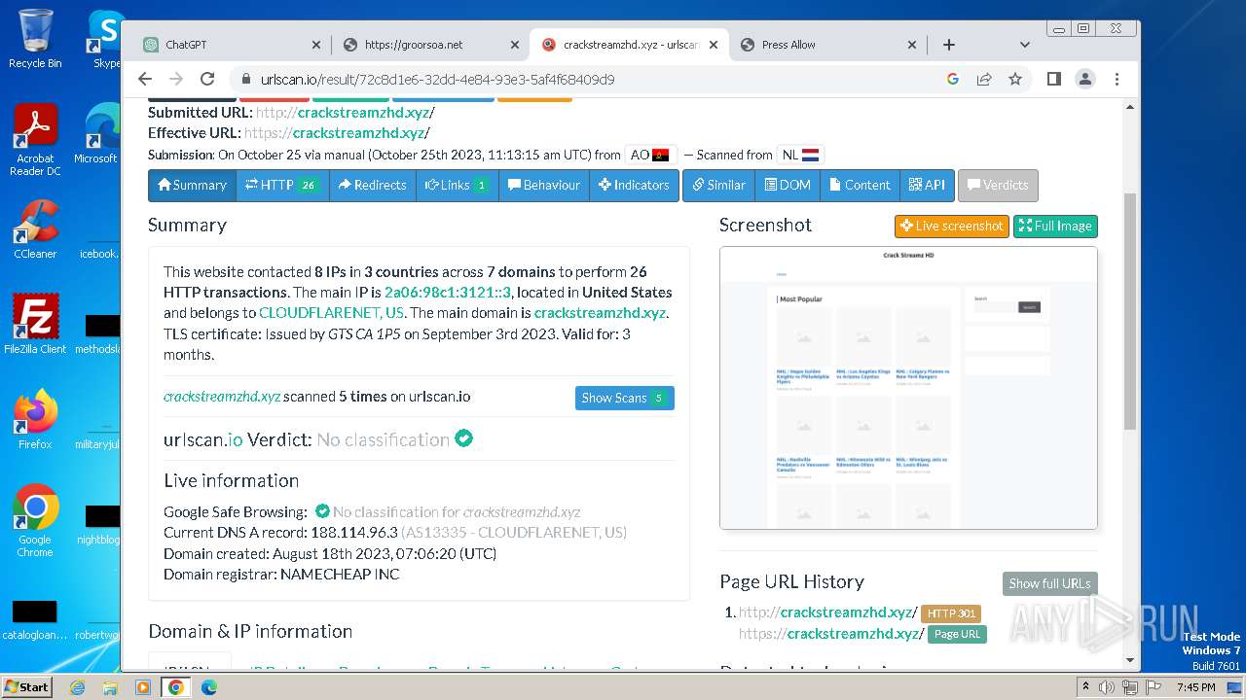Open Microsoft Edge from taskbar

[208, 687]
